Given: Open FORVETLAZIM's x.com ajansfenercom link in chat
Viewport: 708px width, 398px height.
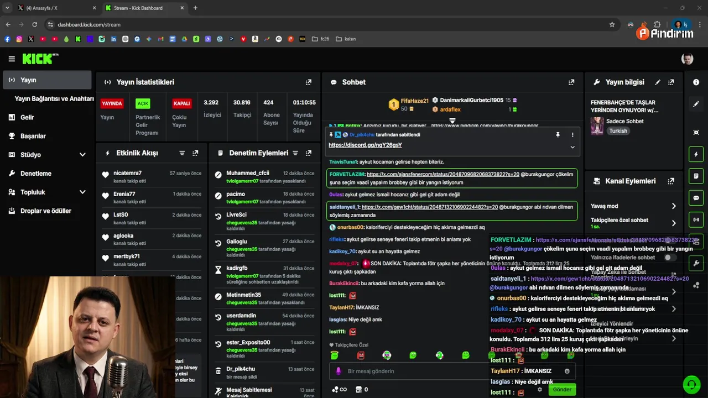Looking at the screenshot, I should pos(442,174).
